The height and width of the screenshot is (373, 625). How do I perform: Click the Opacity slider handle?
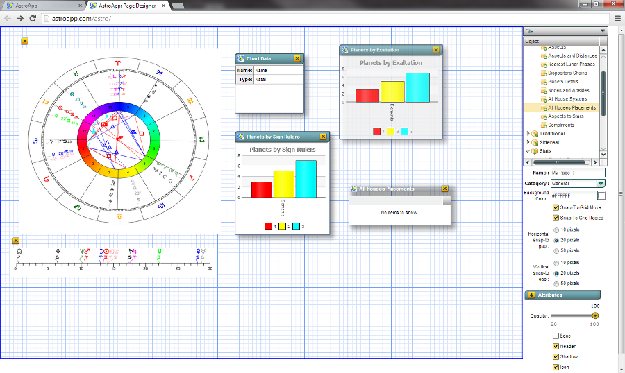click(x=595, y=315)
